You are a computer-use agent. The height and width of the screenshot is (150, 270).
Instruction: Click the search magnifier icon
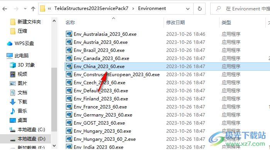click(x=218, y=8)
